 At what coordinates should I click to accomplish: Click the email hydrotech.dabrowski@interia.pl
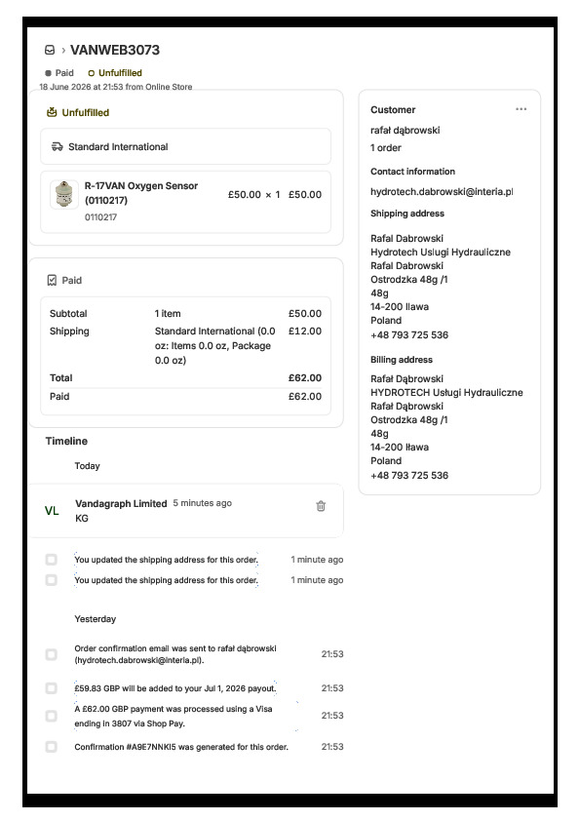[x=442, y=192]
